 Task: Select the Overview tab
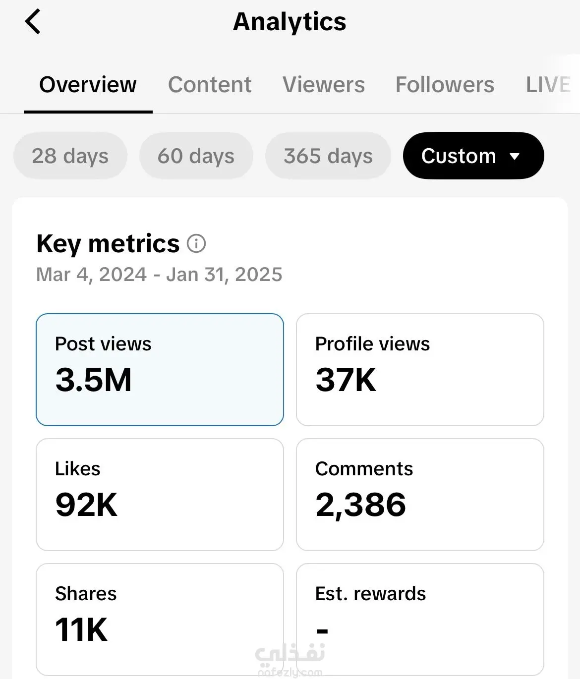tap(88, 85)
